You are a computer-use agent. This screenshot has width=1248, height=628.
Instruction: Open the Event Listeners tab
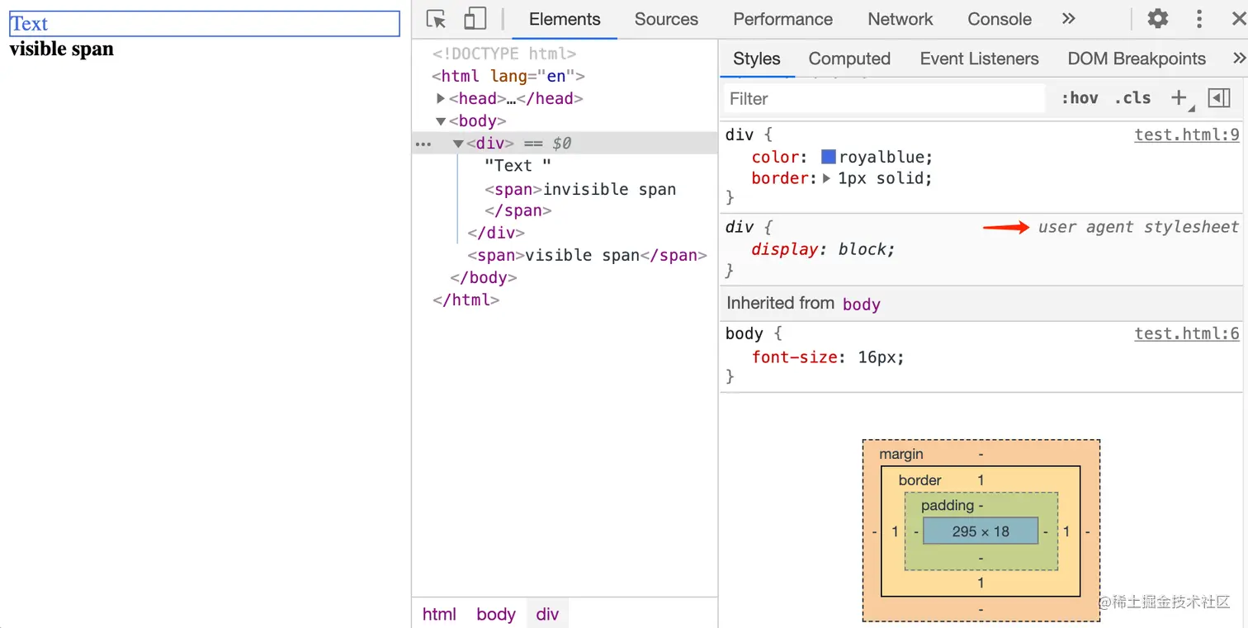click(x=979, y=59)
